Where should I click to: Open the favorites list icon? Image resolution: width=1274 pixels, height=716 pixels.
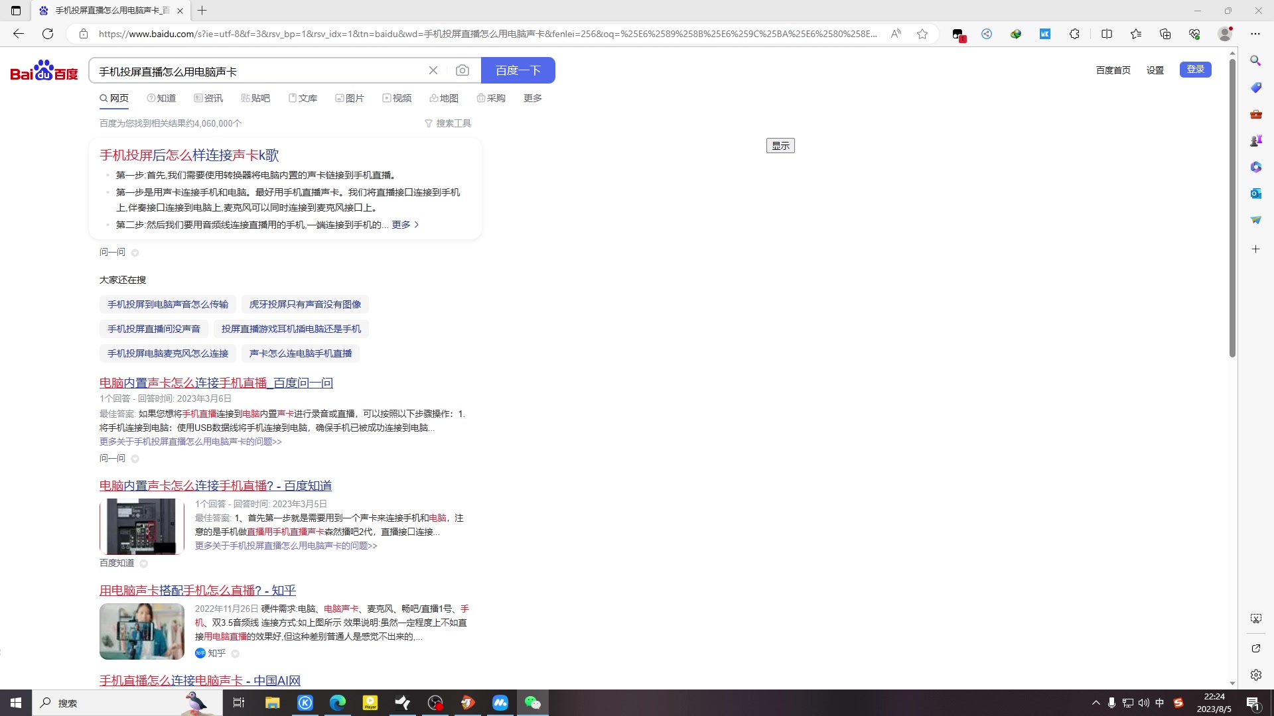click(1136, 34)
